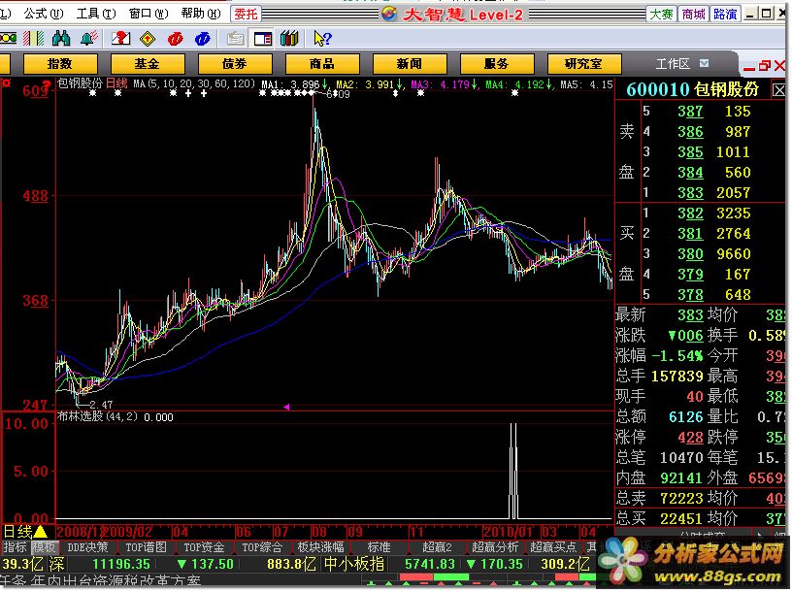This screenshot has width=792, height=591.
Task: Expand the 工作区 workspace dropdown
Action: (x=704, y=63)
